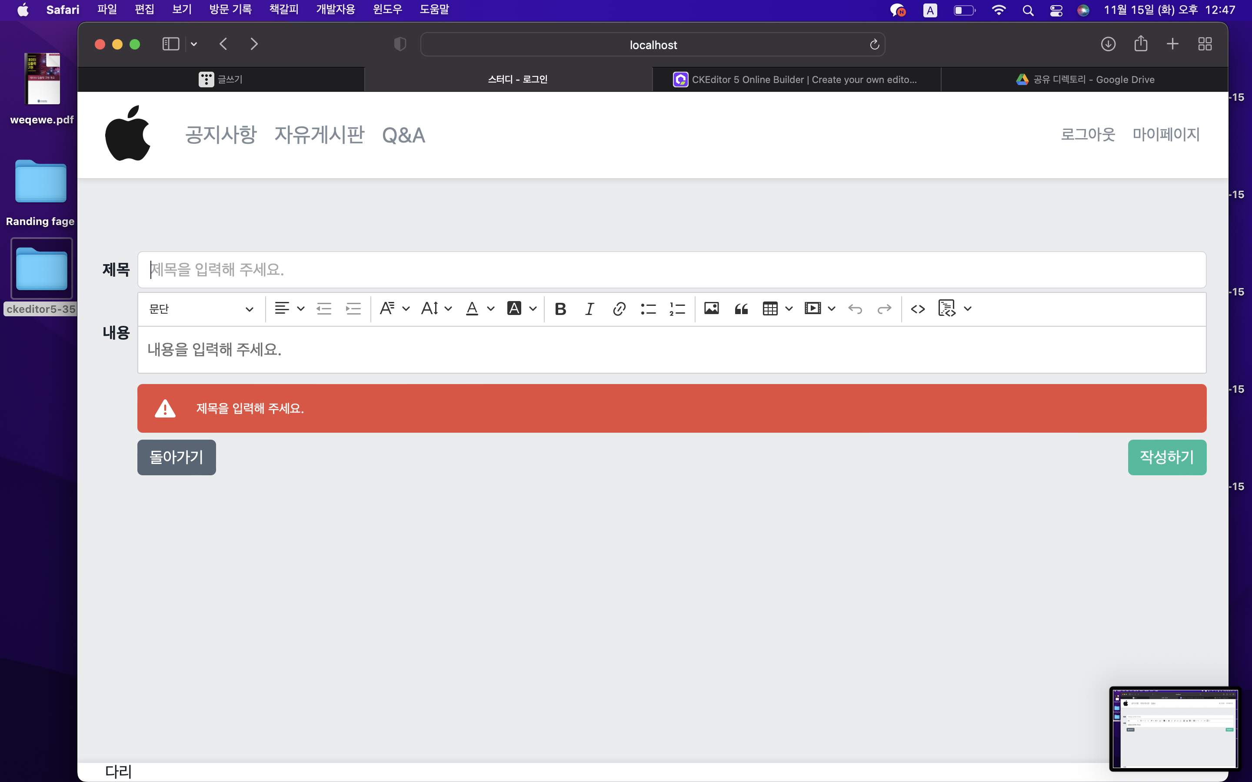Insert a link with the chain icon
This screenshot has height=782, width=1252.
(619, 309)
